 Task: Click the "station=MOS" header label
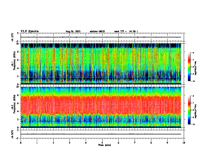coord(97,31)
